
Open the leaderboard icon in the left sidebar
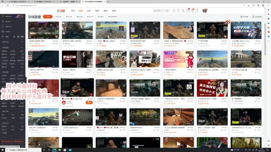[3, 22]
